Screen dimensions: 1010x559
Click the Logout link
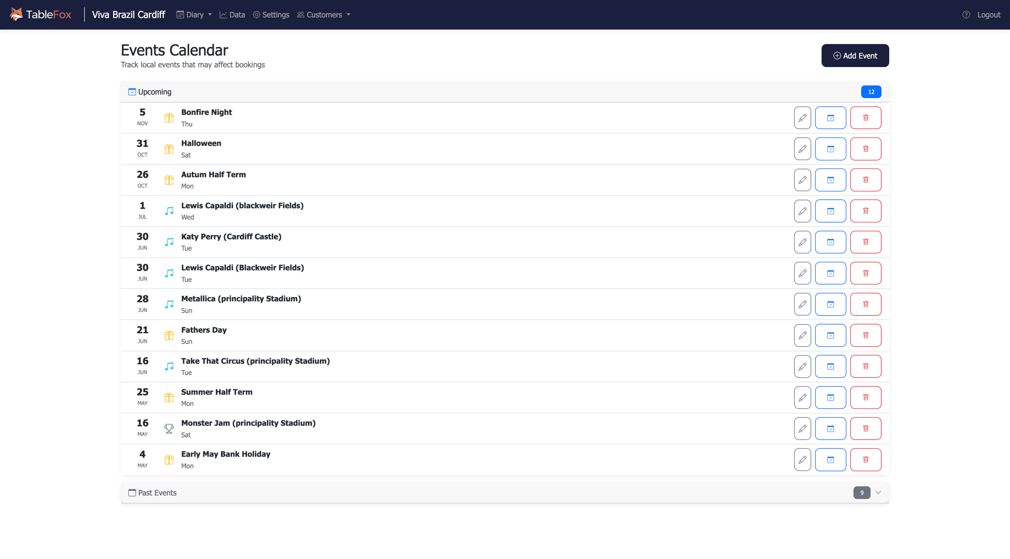click(x=988, y=14)
